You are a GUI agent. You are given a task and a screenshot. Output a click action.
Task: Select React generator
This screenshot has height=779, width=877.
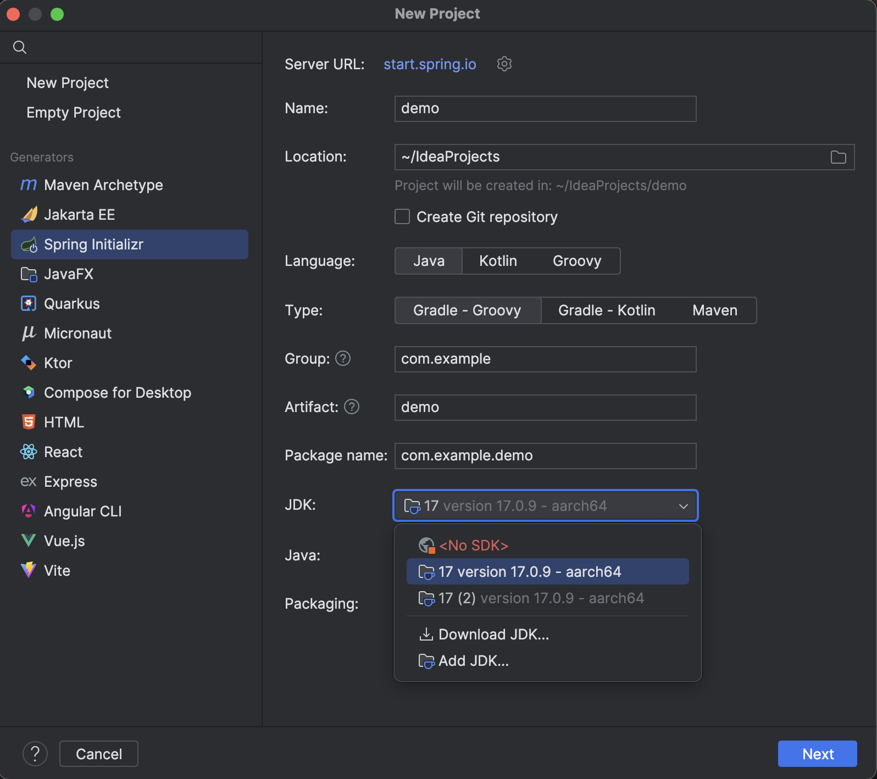click(130, 452)
